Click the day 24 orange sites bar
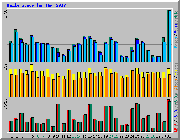Viewport: 180px width, 140px height. point(133,84)
